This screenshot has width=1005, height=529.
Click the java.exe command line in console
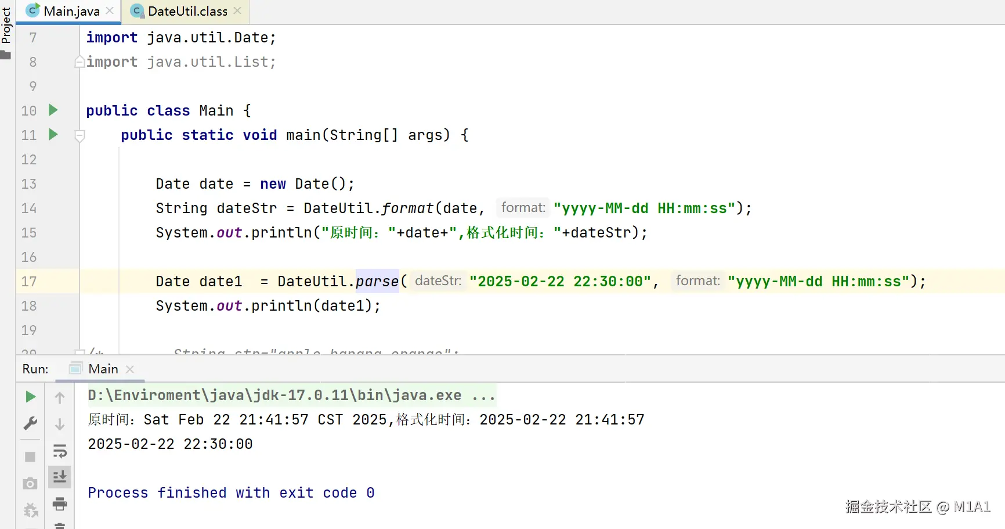[x=292, y=395]
